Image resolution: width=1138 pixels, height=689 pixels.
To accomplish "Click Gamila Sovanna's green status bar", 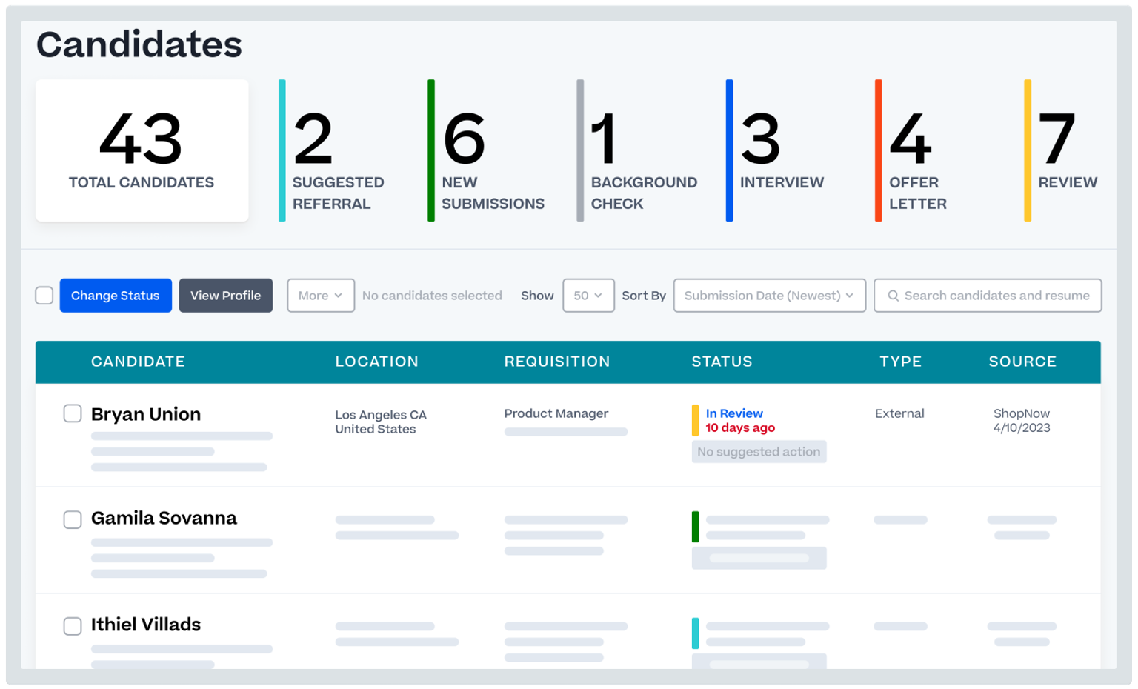I will point(695,527).
